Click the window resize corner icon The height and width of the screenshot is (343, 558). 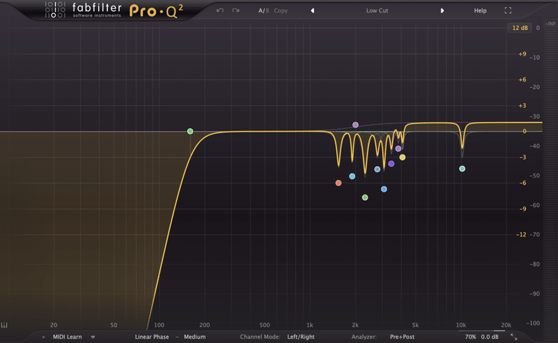pos(514,337)
